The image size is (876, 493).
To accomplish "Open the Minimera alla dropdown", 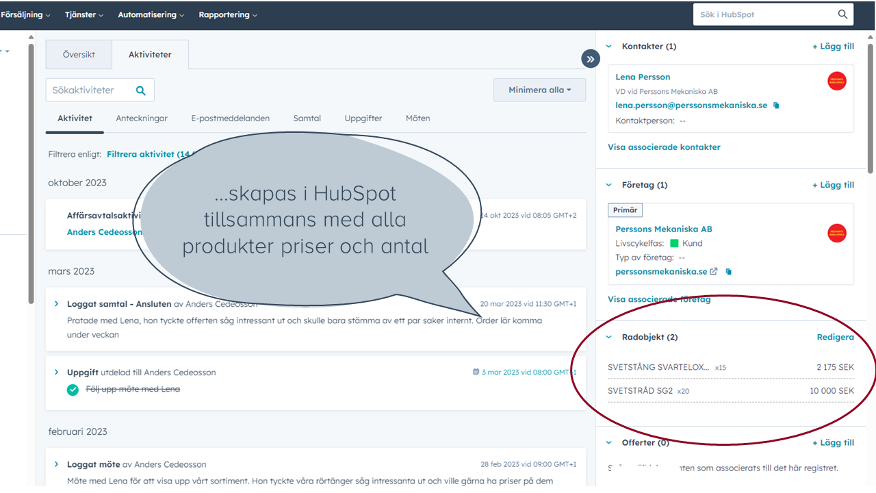I will coord(539,90).
